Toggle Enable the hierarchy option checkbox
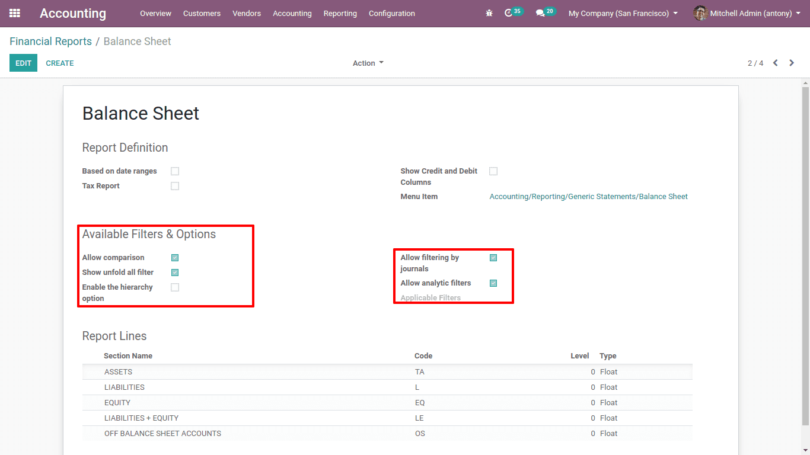The width and height of the screenshot is (810, 455). pos(175,287)
